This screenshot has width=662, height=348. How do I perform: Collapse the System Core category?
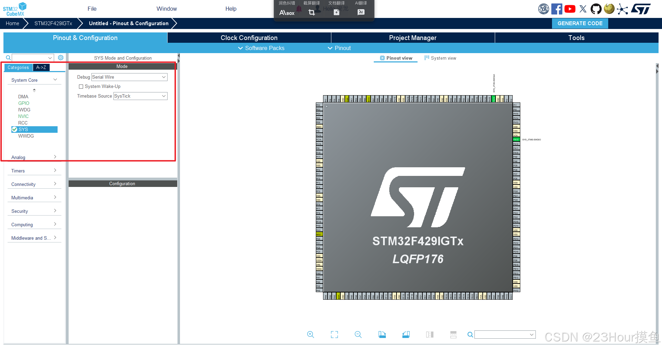click(55, 80)
